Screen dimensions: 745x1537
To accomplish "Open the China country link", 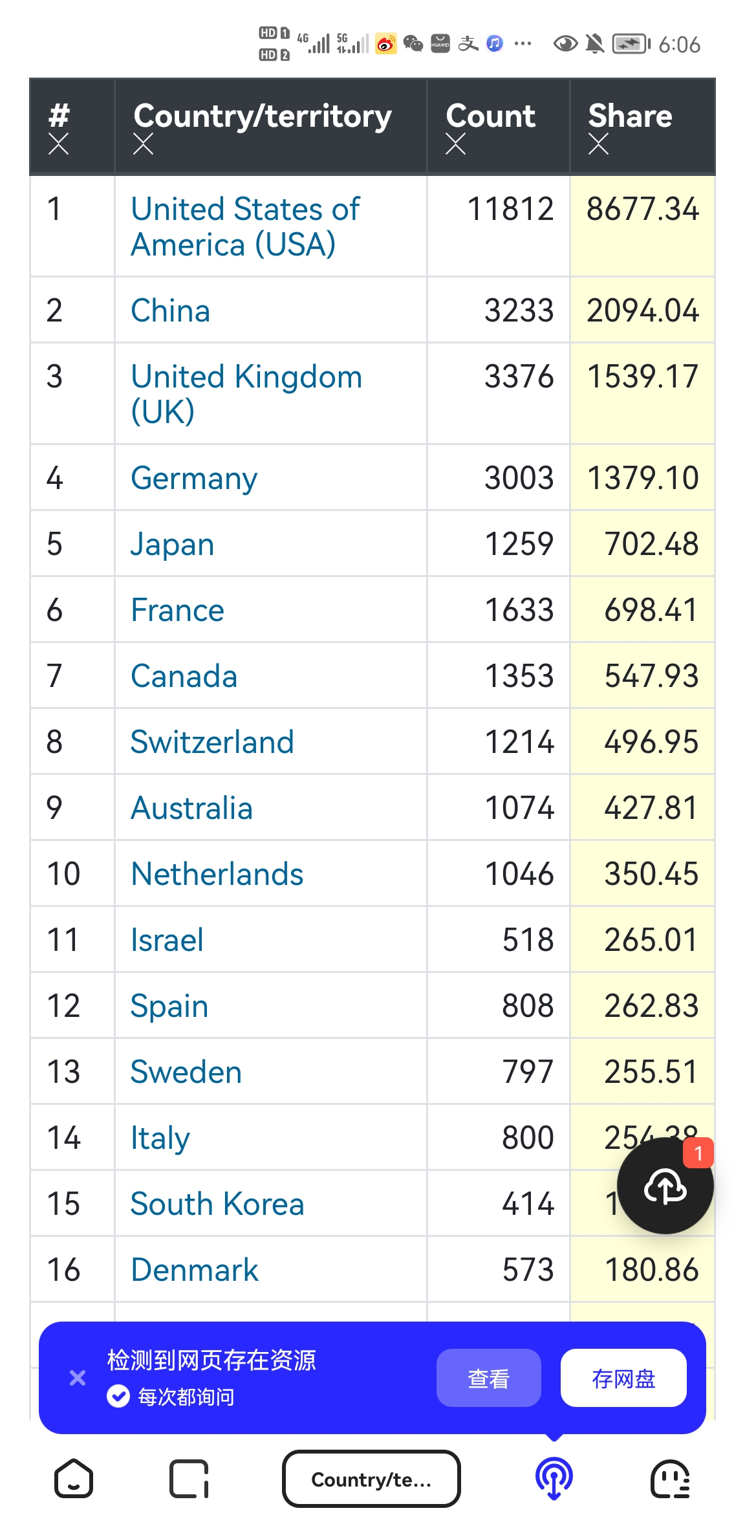I will point(171,311).
